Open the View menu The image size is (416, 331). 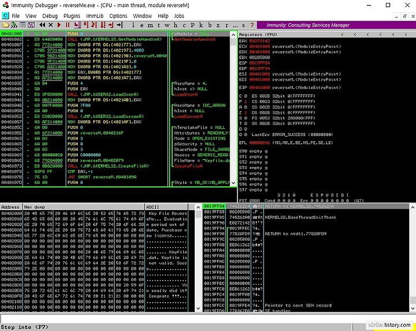coord(31,16)
